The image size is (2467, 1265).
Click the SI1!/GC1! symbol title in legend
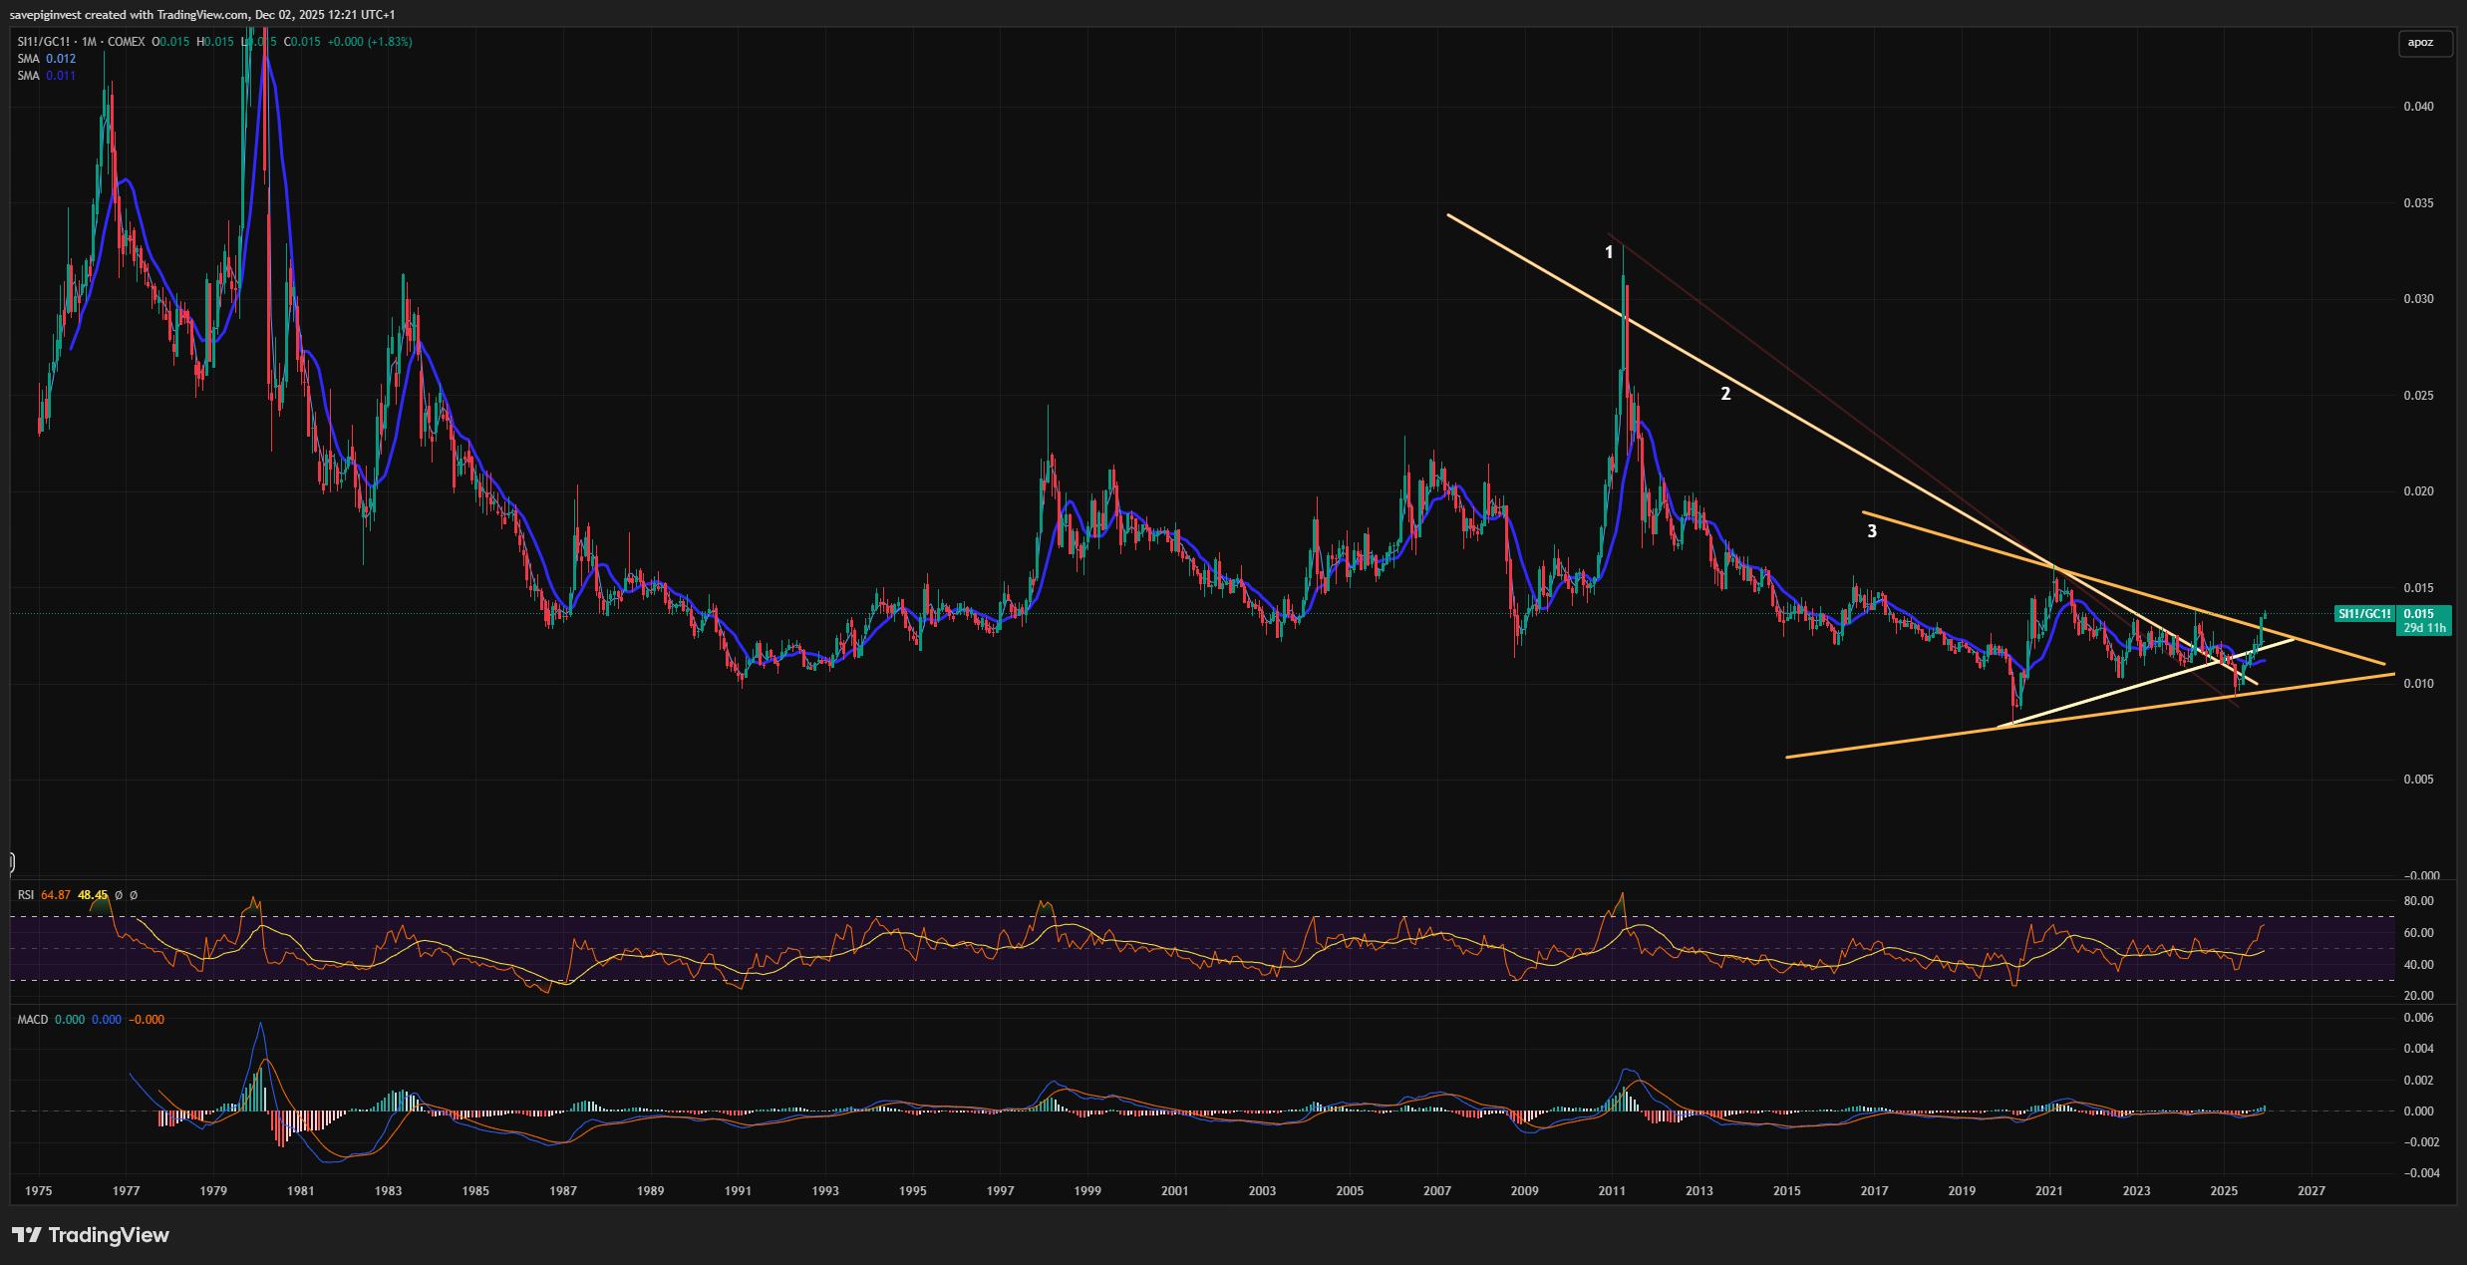point(44,42)
